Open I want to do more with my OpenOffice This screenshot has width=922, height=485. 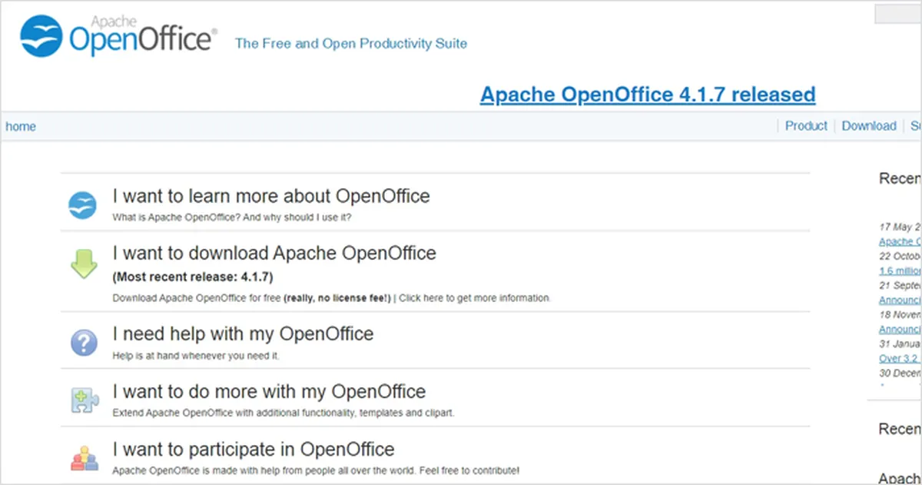pos(269,392)
